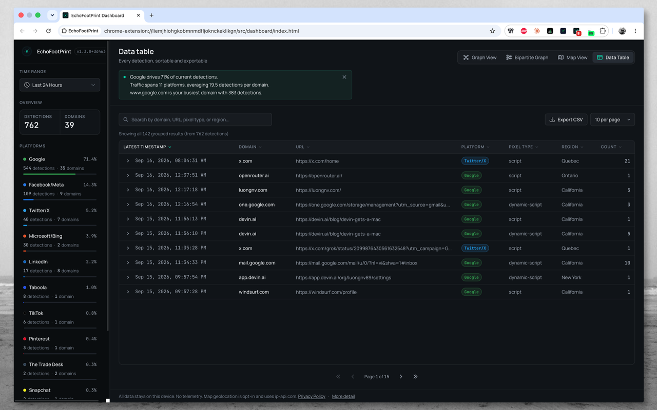The width and height of the screenshot is (657, 410).
Task: Open the Bipartite Graph view
Action: (527, 57)
